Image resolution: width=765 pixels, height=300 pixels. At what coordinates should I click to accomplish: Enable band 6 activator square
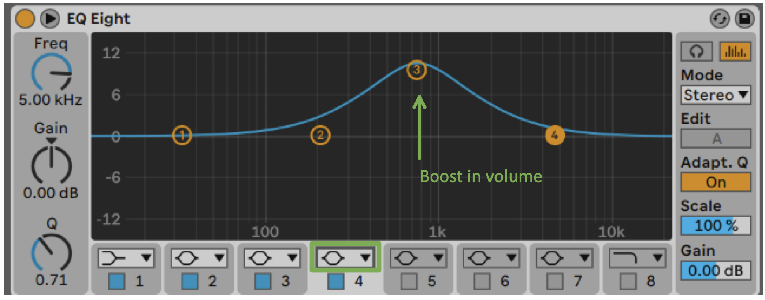tap(482, 281)
